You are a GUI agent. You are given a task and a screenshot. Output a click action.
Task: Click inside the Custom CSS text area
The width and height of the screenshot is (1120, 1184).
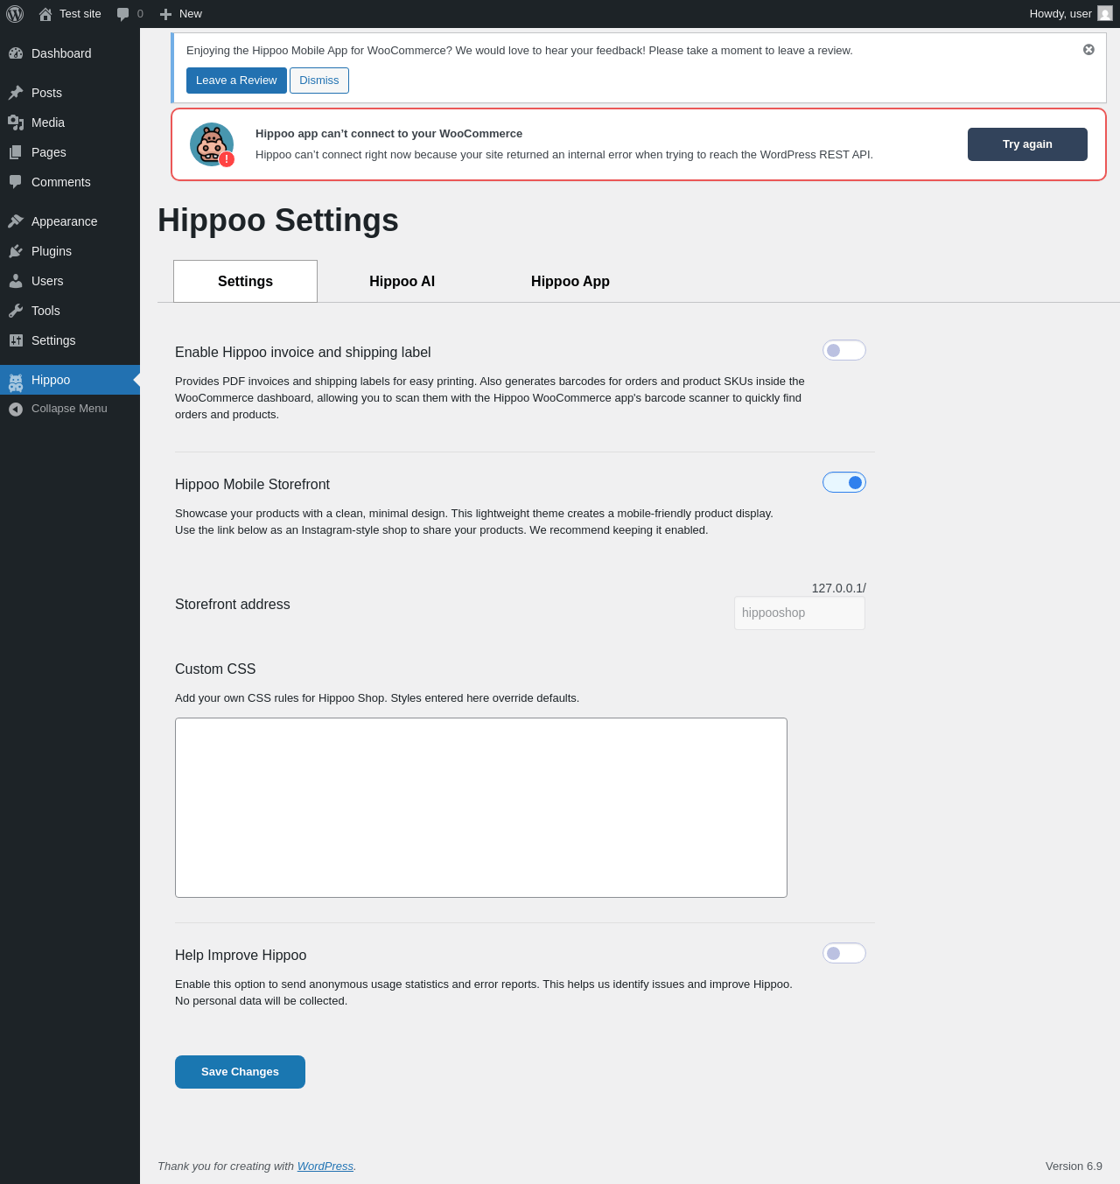pos(481,808)
